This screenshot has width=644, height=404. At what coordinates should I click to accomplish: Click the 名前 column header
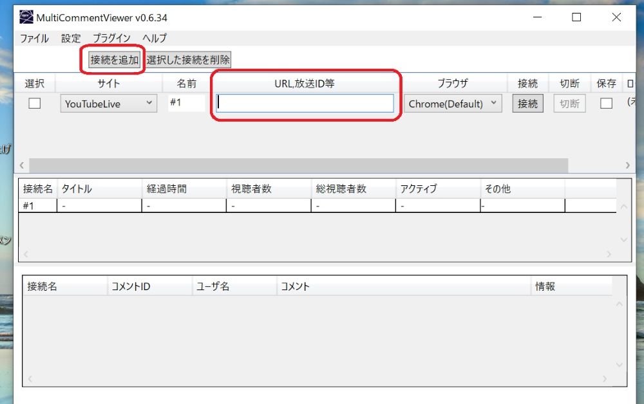[x=187, y=84]
